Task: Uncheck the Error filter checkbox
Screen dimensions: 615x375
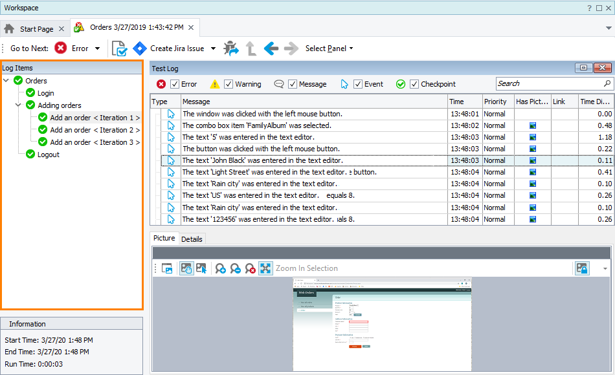Action: 175,84
